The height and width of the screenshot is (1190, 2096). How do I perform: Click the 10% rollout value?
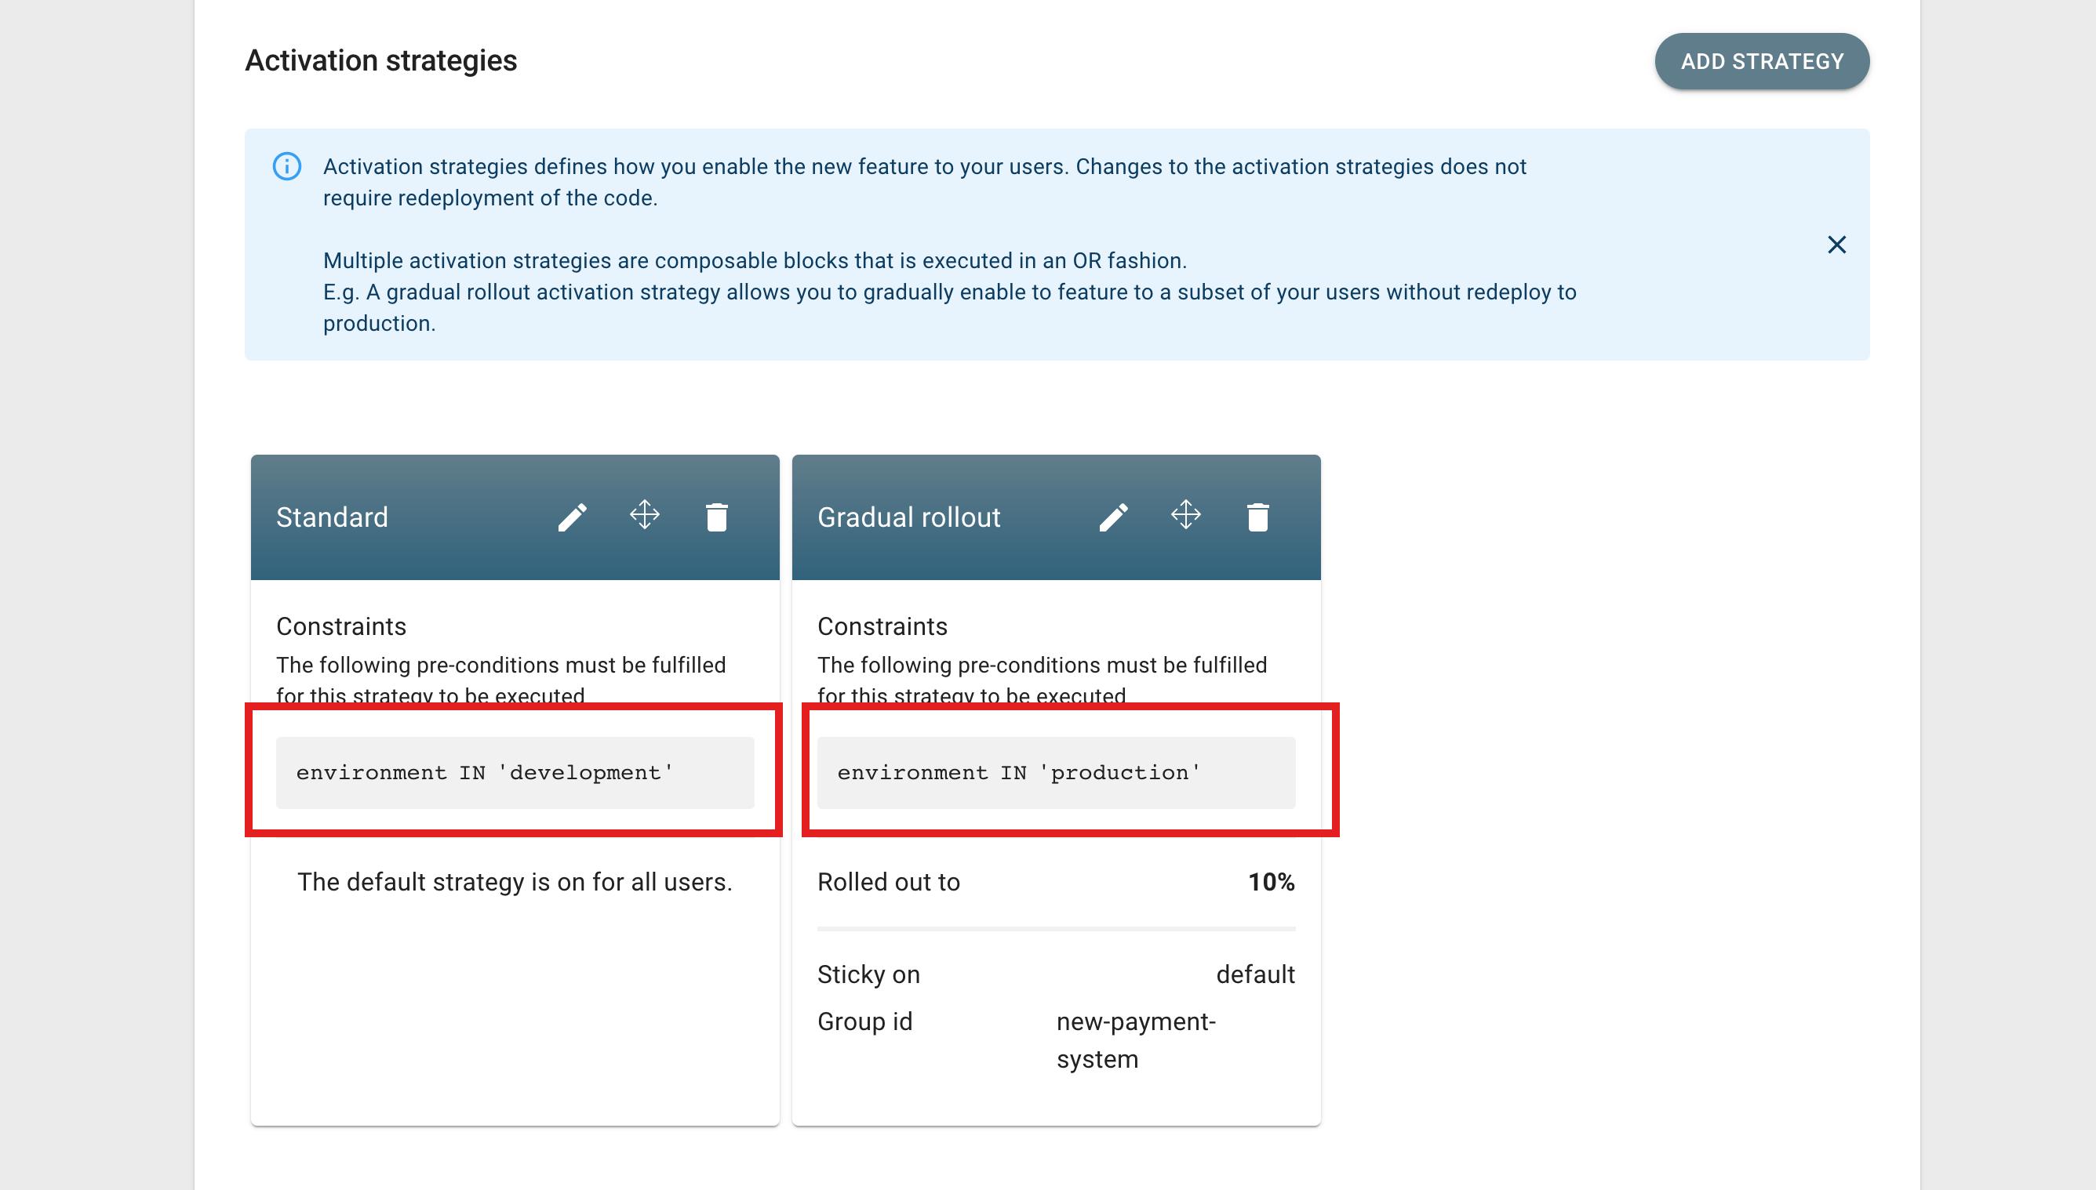coord(1271,882)
